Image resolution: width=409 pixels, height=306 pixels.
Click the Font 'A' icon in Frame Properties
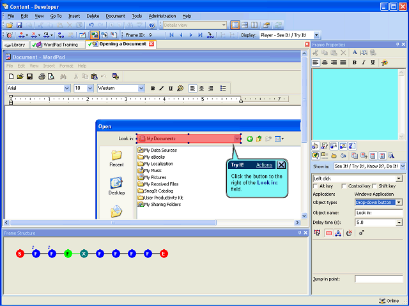[x=355, y=52]
